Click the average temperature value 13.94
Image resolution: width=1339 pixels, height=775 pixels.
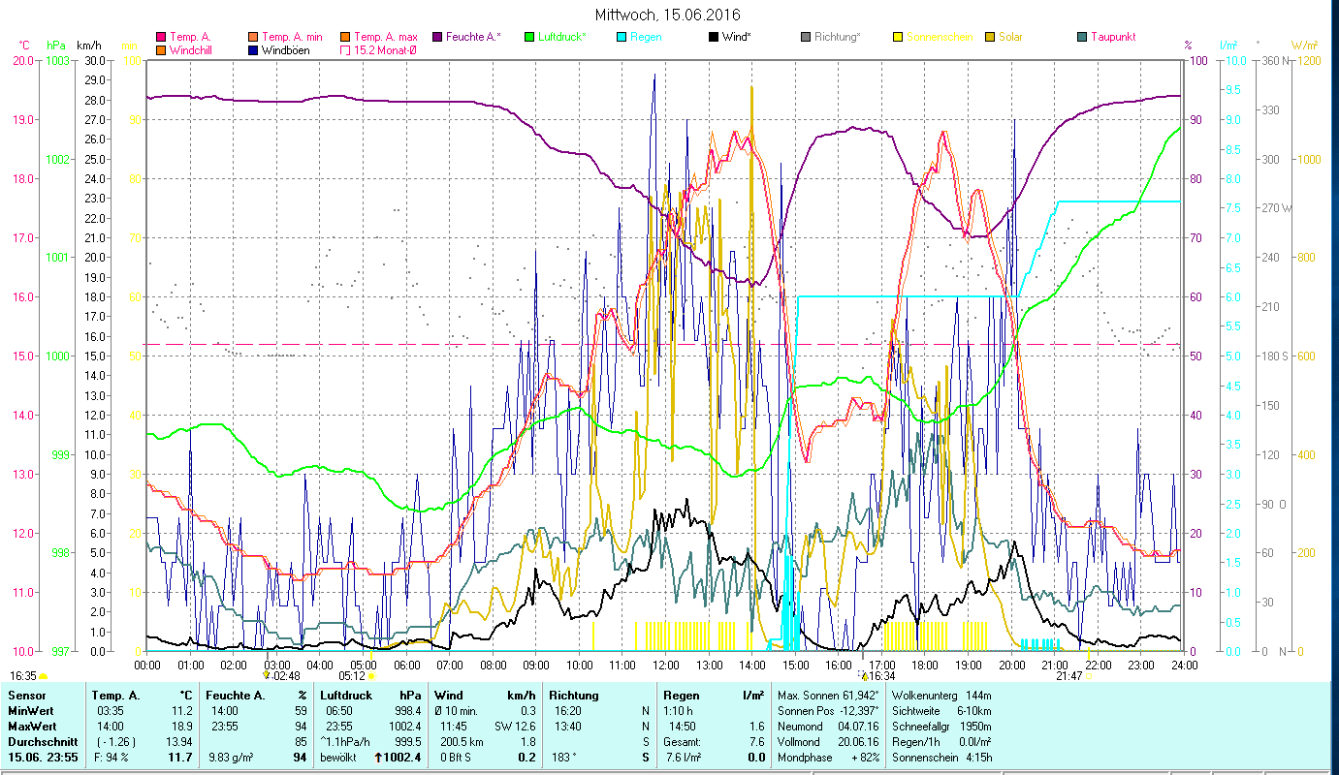(178, 741)
